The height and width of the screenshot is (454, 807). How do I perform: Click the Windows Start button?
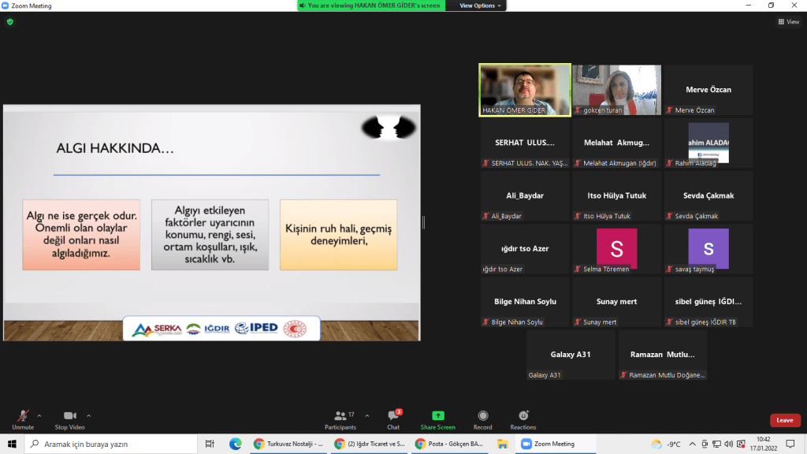pos(13,444)
